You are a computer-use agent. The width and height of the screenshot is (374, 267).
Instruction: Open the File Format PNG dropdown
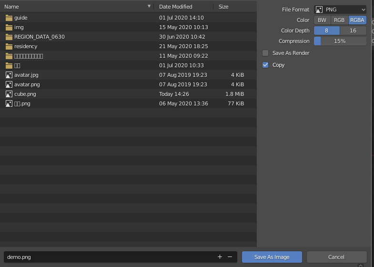(340, 10)
